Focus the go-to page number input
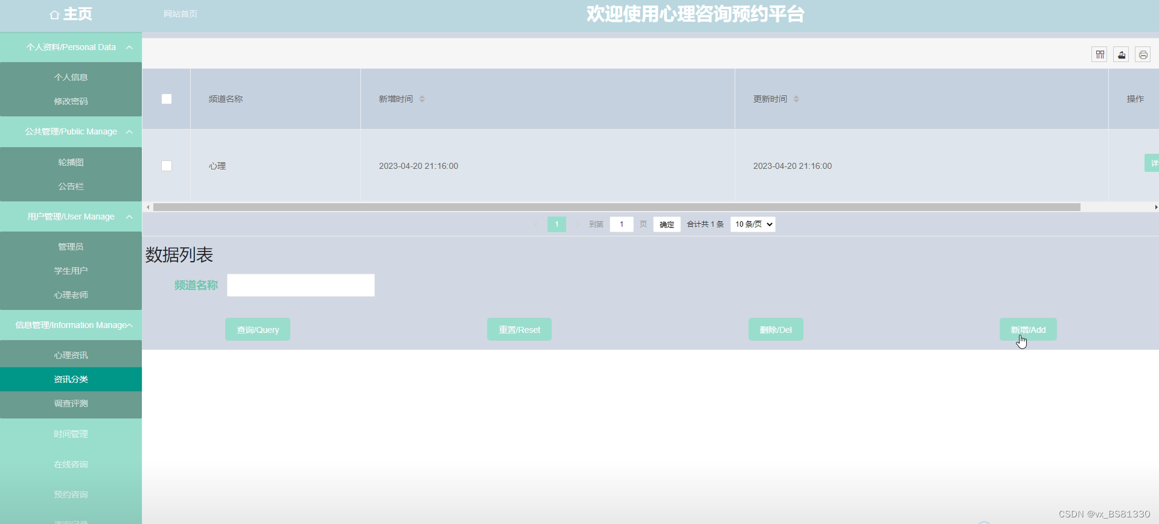 coord(621,224)
